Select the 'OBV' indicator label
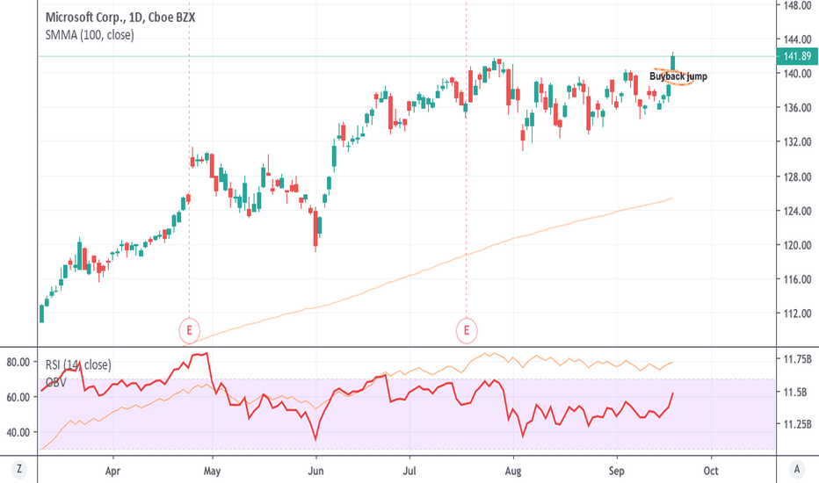 click(56, 382)
